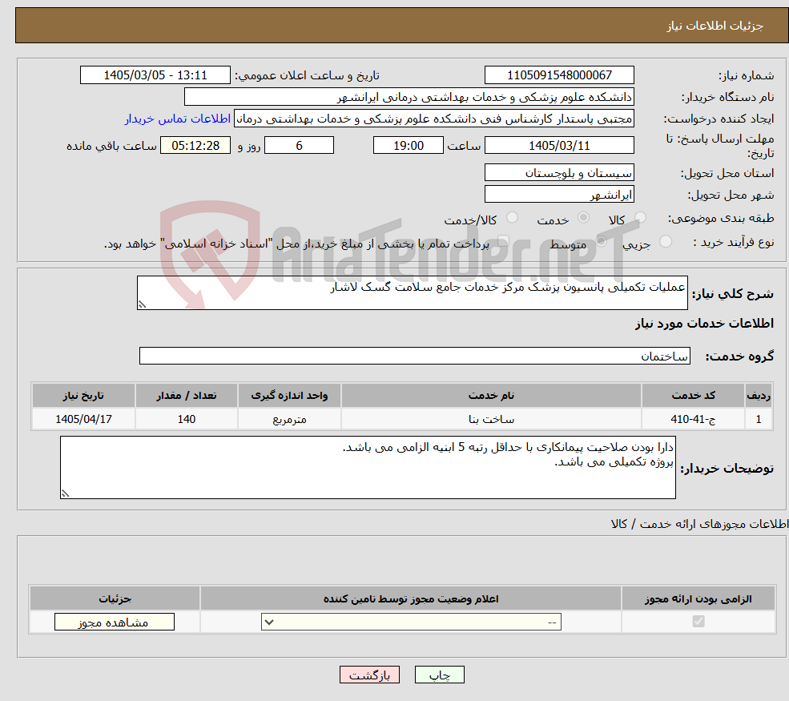Click the need number field 1105091548000067
789x701 pixels.
click(x=559, y=75)
